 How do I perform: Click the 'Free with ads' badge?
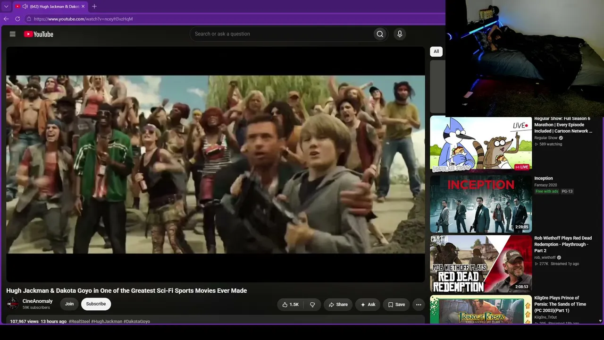click(x=547, y=191)
